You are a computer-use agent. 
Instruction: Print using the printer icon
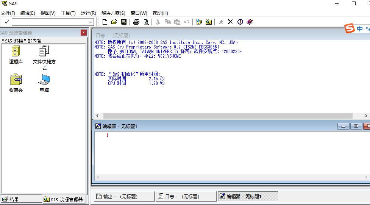coord(136,22)
